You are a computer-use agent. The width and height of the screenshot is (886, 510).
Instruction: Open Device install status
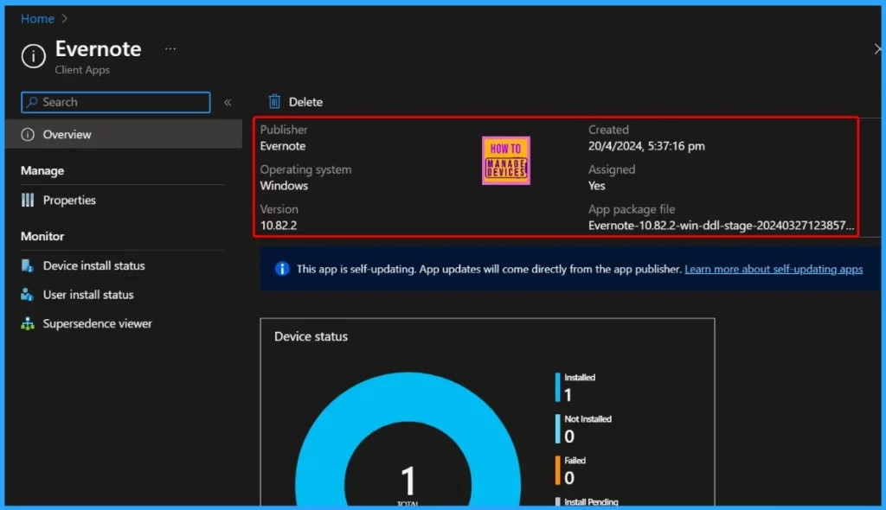93,265
